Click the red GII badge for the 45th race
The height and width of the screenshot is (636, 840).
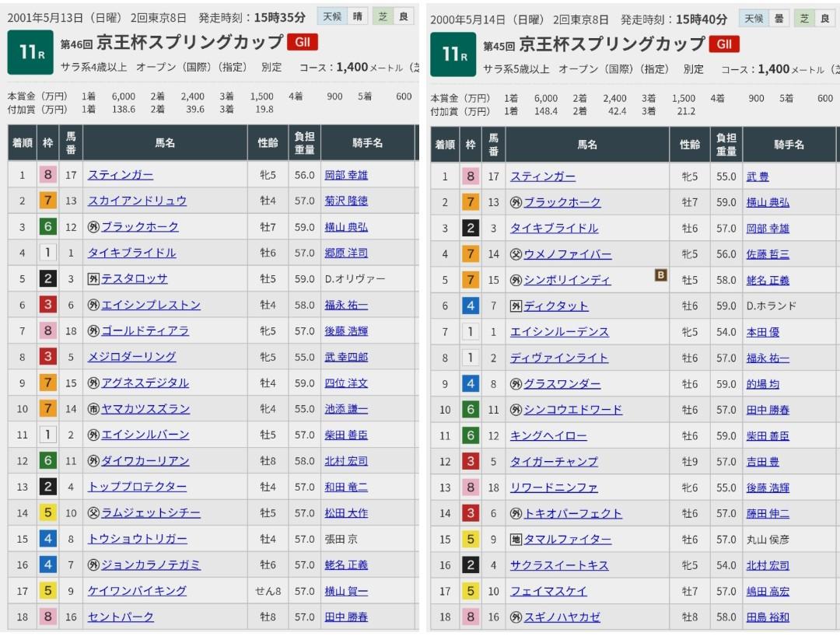(723, 44)
